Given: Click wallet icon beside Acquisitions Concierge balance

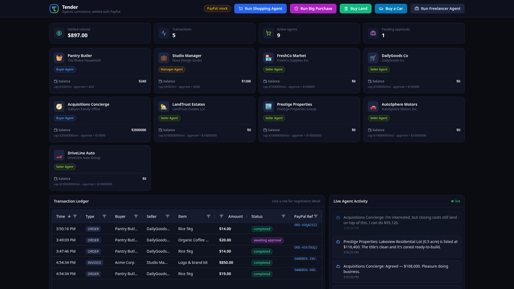Looking at the screenshot, I should click(x=55, y=130).
